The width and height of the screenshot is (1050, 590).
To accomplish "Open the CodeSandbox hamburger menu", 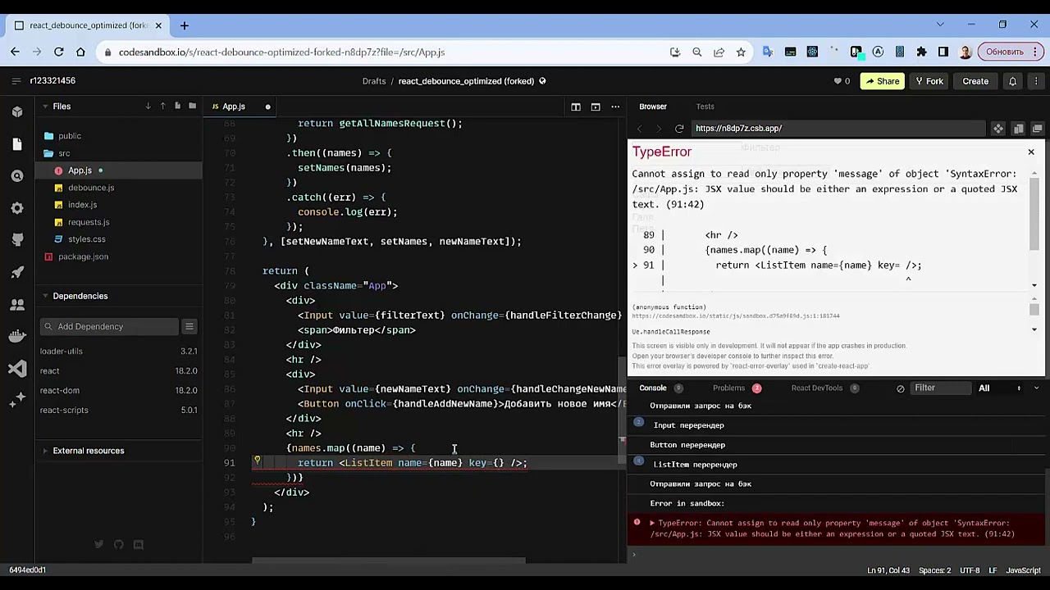I will click(16, 81).
